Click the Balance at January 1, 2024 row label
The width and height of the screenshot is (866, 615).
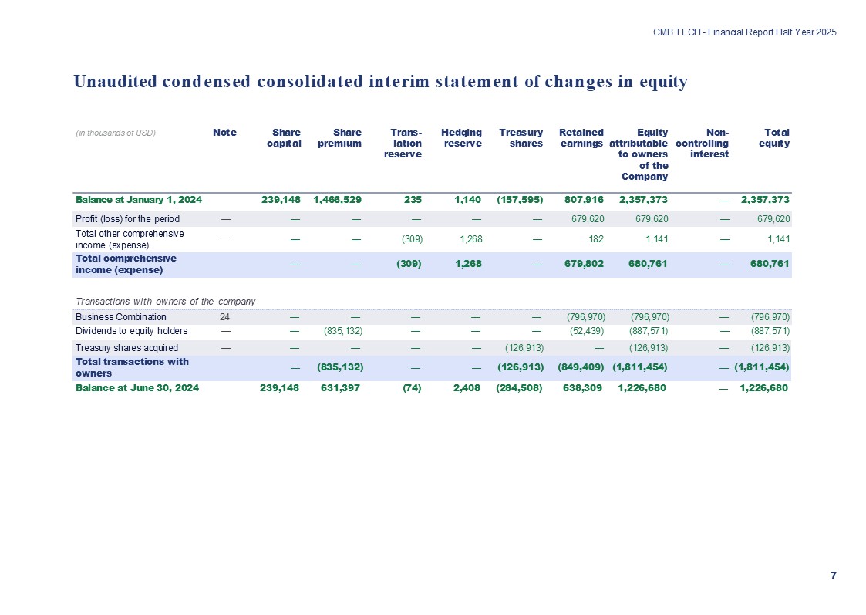tap(139, 199)
